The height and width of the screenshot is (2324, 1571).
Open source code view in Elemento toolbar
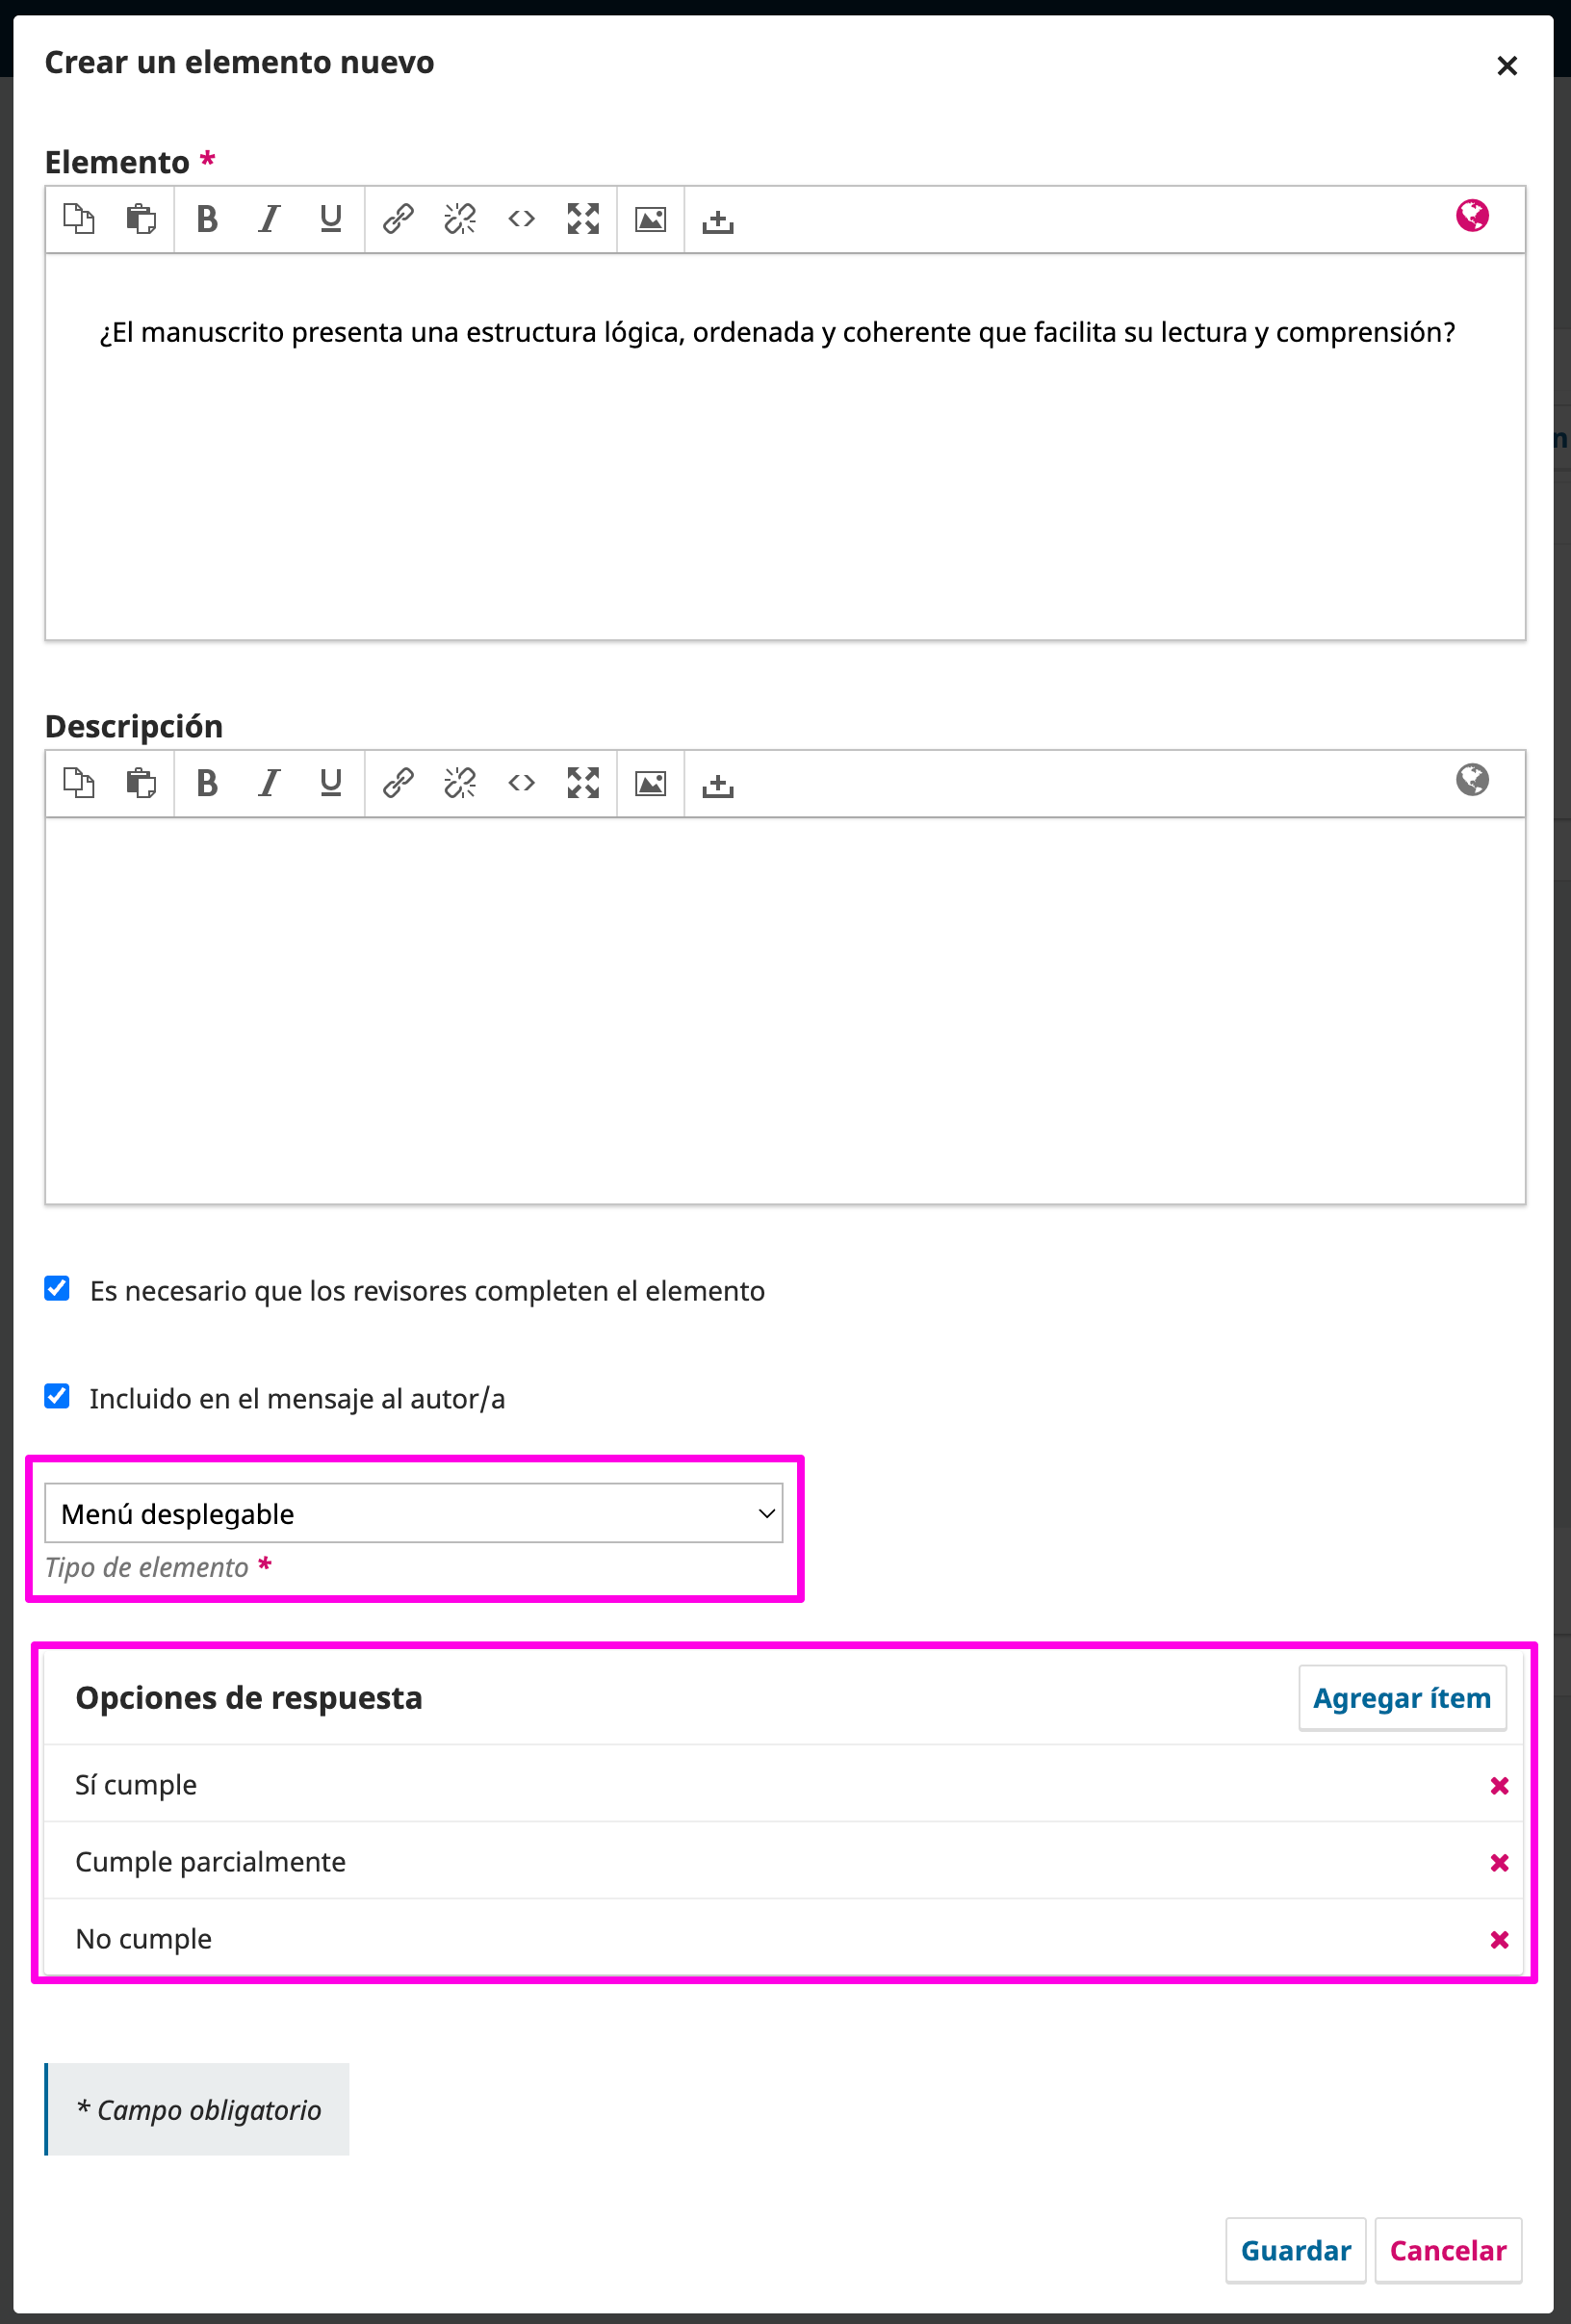point(521,219)
